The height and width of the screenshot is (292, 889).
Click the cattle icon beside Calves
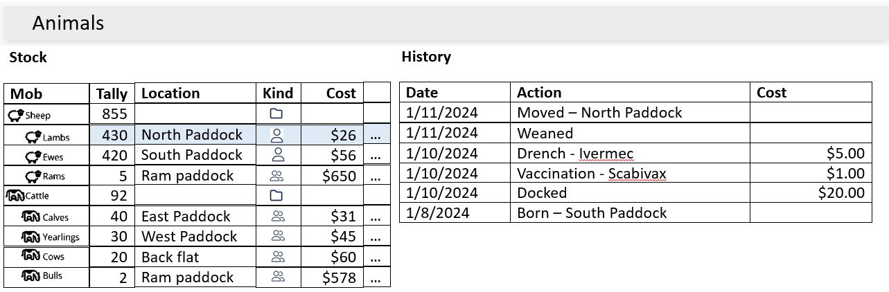click(30, 217)
